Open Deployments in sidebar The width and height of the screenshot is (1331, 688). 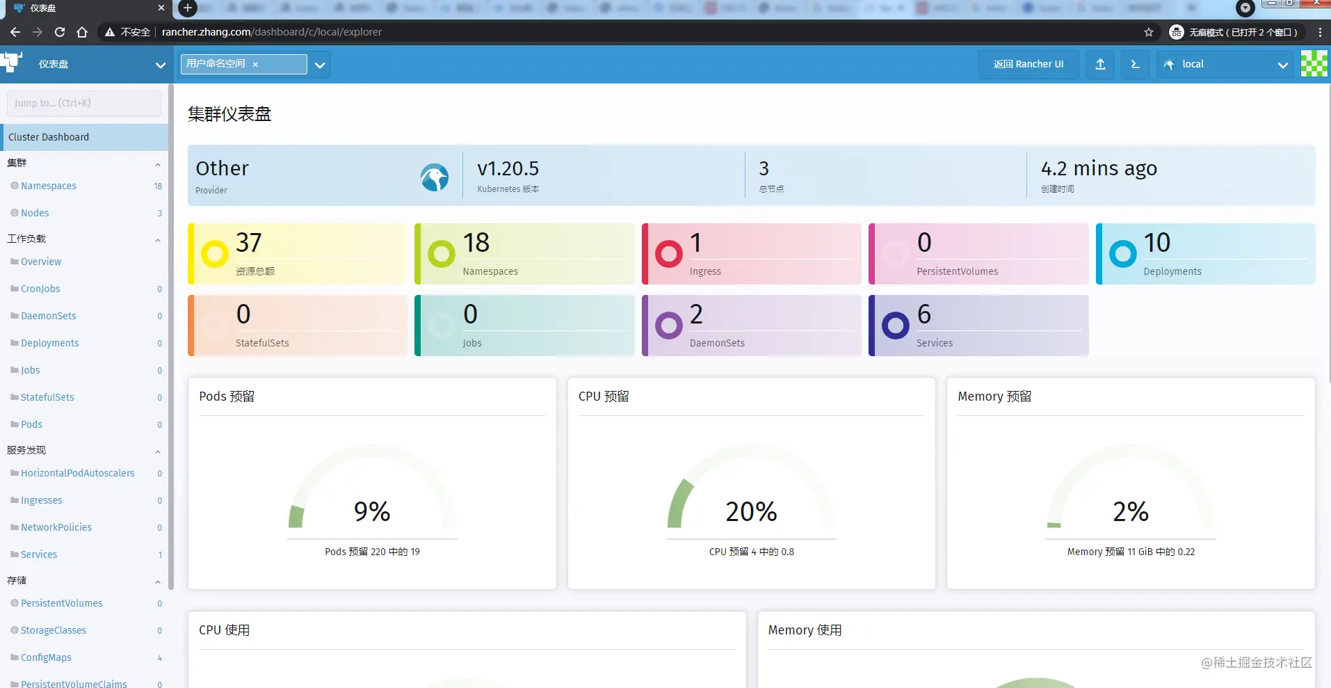pyautogui.click(x=49, y=343)
